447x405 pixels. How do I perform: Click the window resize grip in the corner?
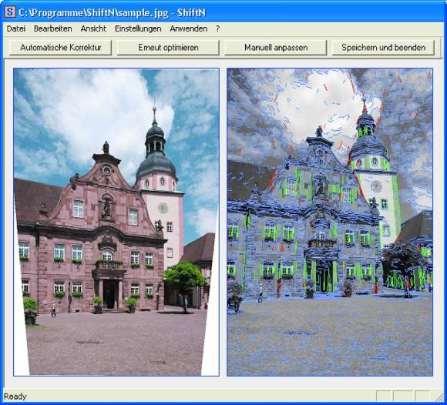[x=439, y=397]
